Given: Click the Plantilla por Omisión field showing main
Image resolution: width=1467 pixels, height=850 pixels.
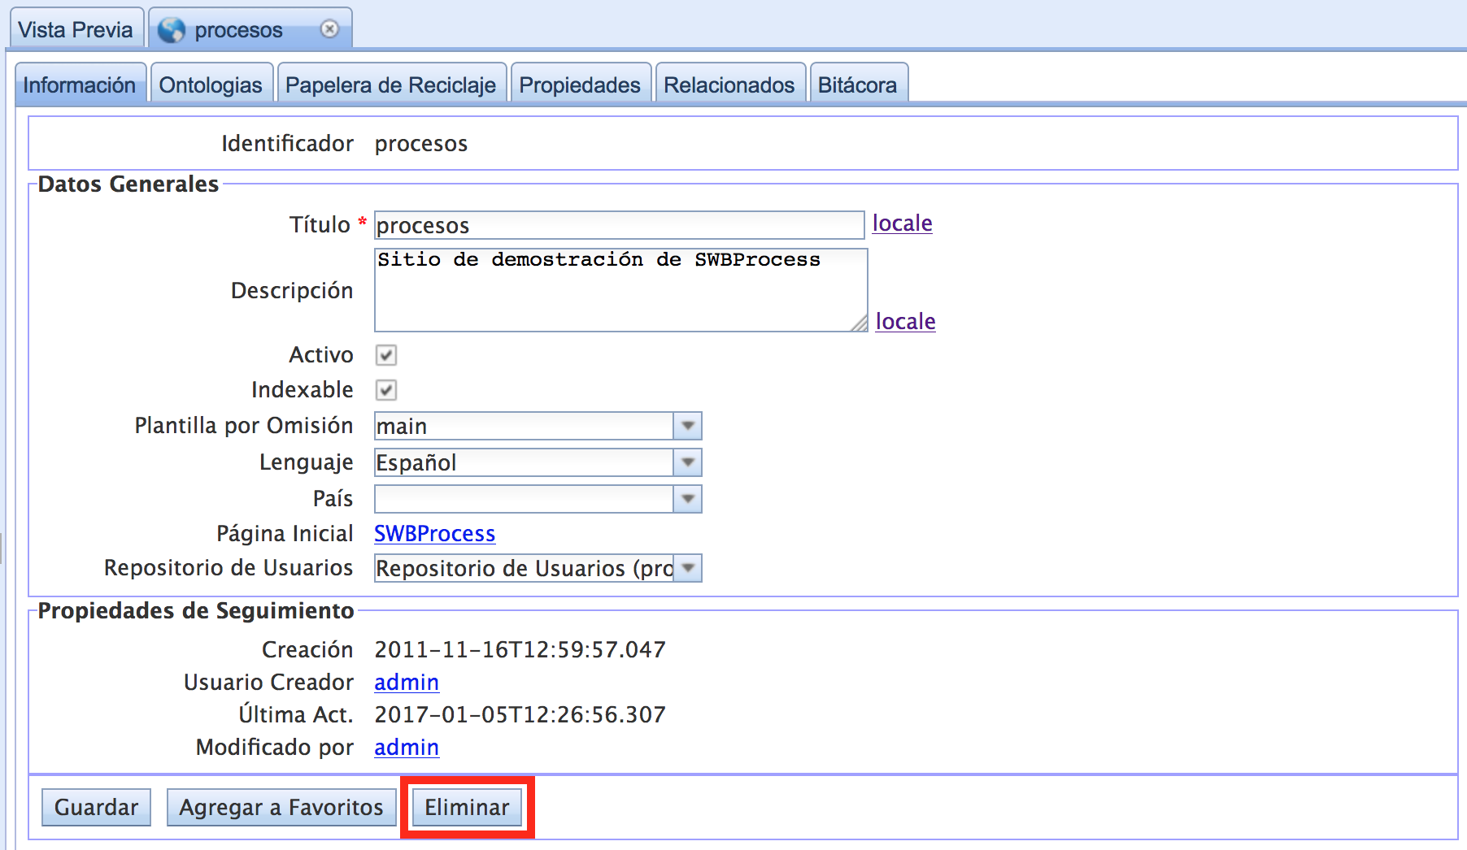Looking at the screenshot, I should (x=524, y=426).
